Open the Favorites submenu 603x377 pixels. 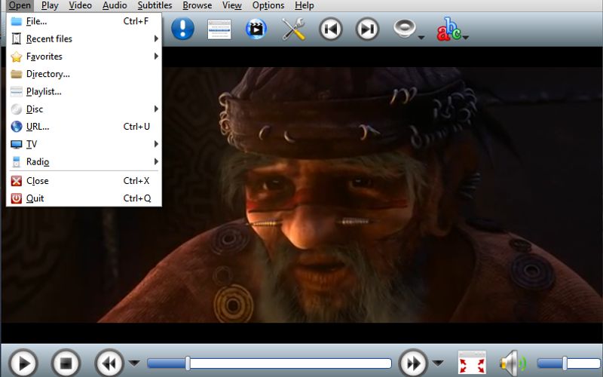(84, 56)
